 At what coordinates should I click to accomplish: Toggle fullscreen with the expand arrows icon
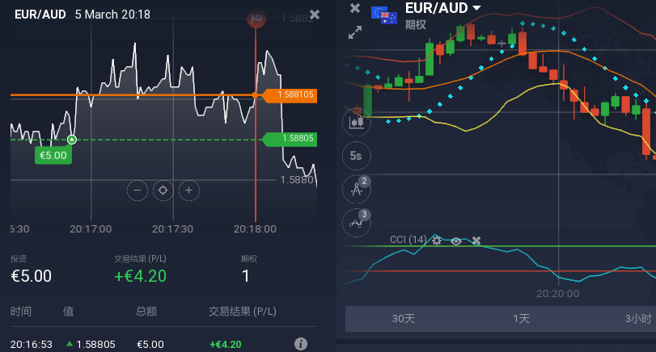click(x=355, y=32)
